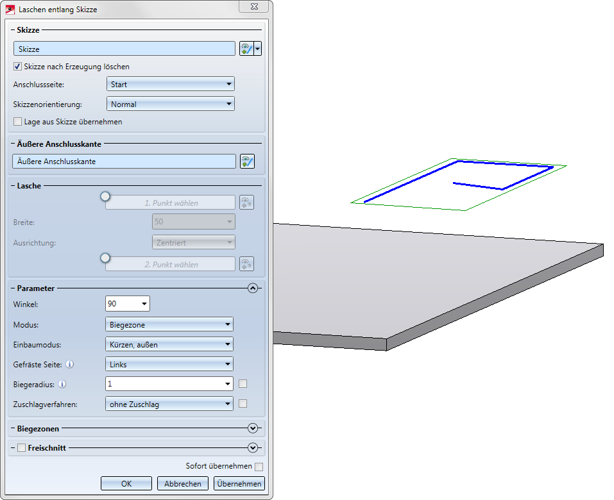The image size is (614, 500).
Task: Click the edge selection icon beside Äußere Anschlusskante
Action: coord(247,161)
